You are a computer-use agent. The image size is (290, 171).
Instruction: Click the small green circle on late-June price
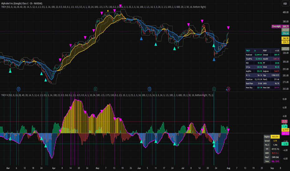pyautogui.click(x=178, y=48)
